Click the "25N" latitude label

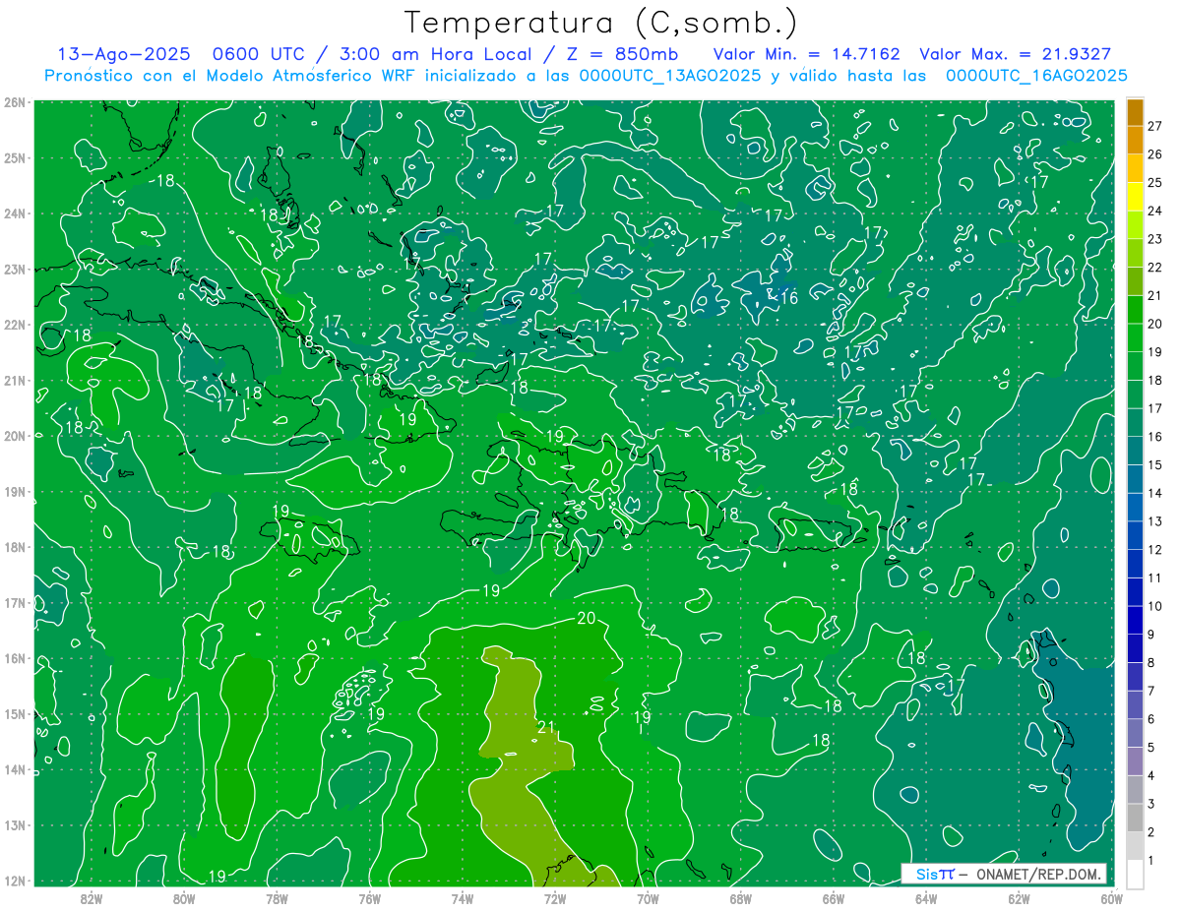[x=14, y=157]
